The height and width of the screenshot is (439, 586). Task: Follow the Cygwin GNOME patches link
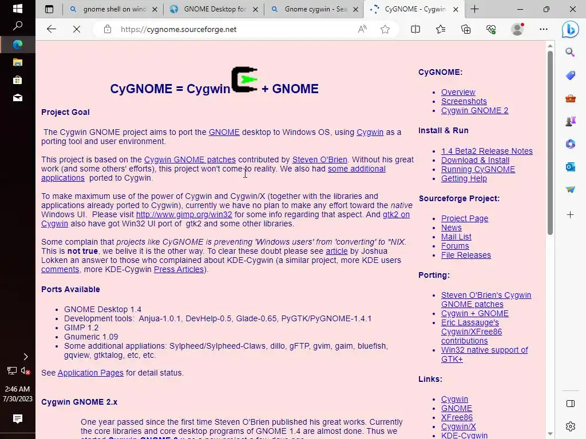click(190, 159)
